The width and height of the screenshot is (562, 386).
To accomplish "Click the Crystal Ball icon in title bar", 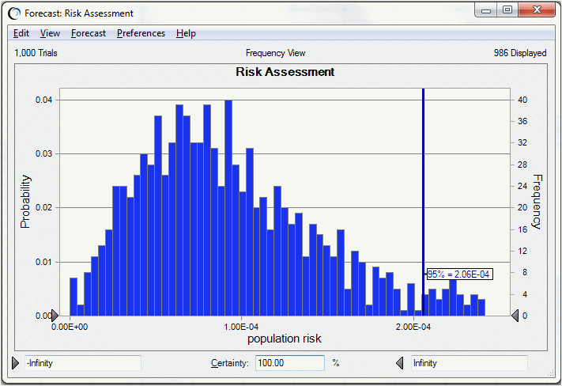I will tap(15, 13).
